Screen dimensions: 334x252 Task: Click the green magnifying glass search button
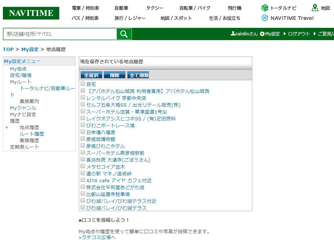click(x=124, y=34)
